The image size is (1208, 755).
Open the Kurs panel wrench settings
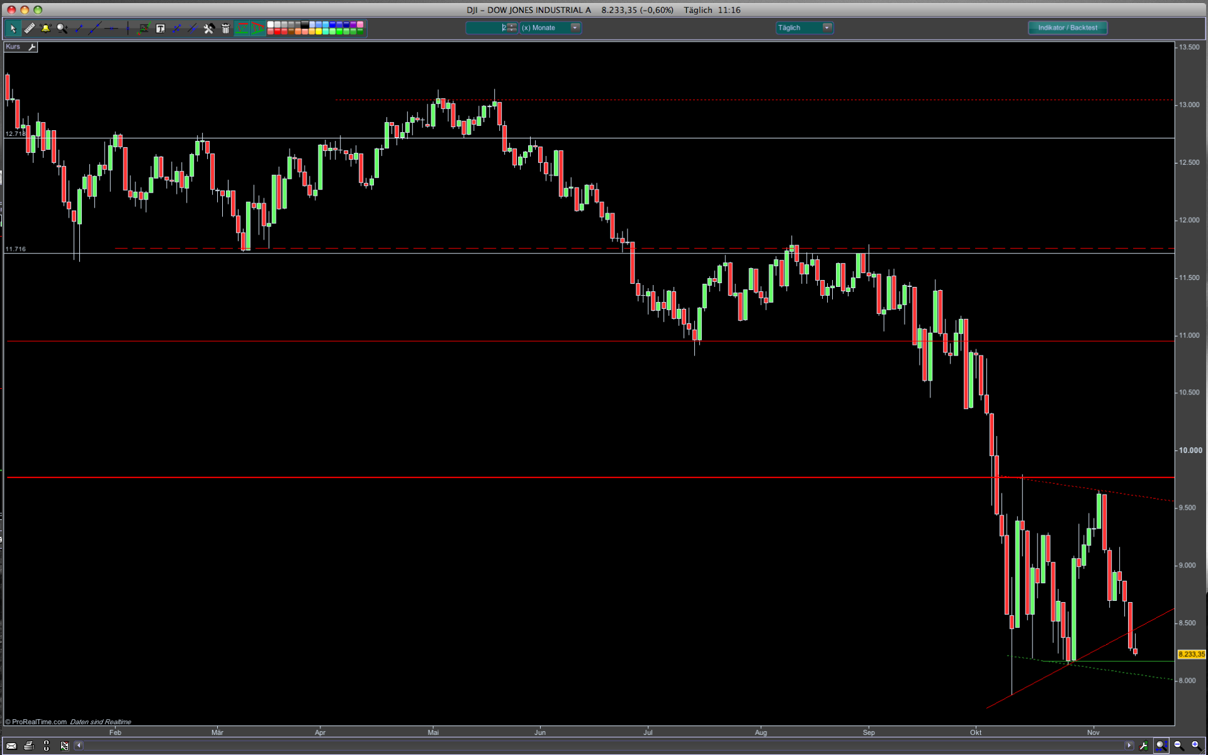point(31,47)
